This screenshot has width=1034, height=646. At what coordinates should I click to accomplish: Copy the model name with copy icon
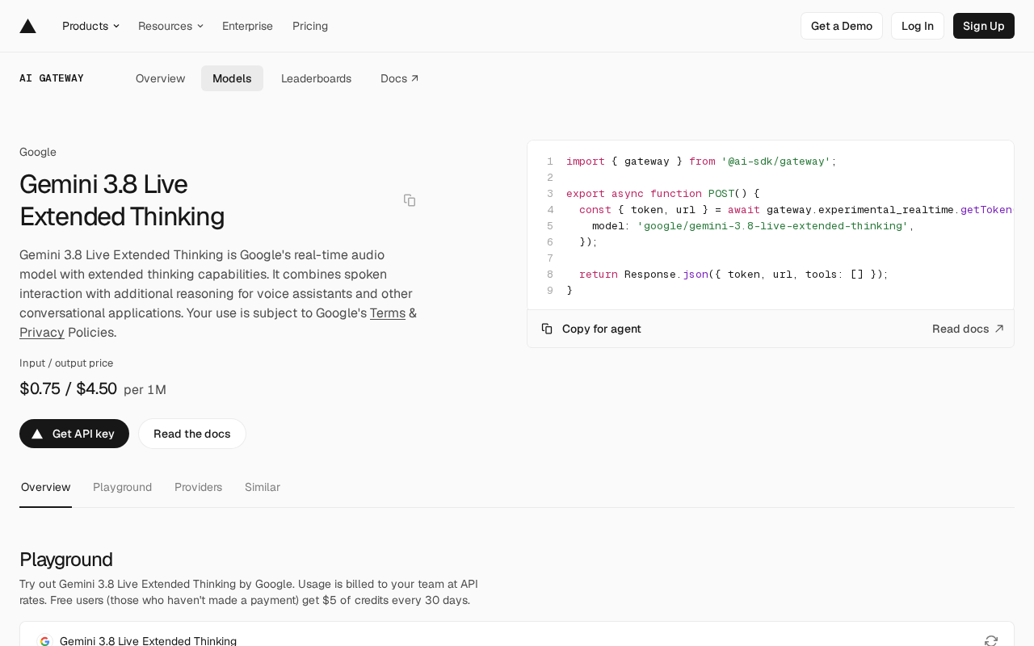410,200
